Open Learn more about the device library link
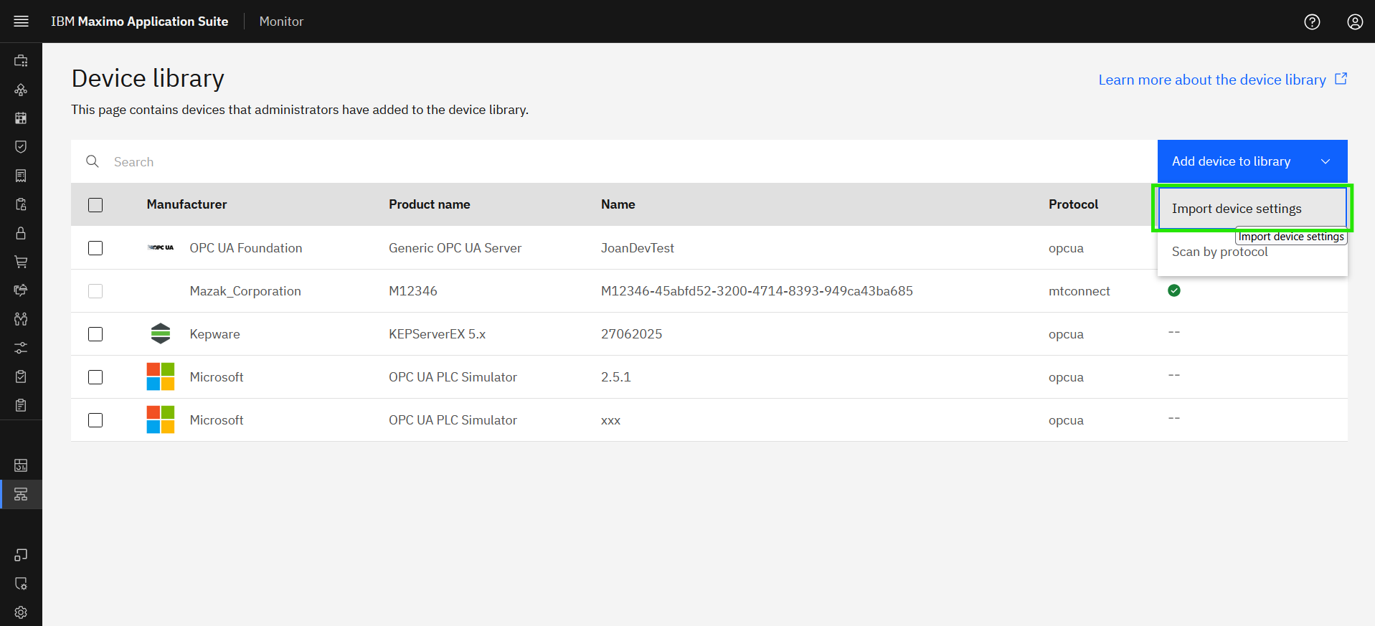Image resolution: width=1375 pixels, height=626 pixels. pos(1212,80)
